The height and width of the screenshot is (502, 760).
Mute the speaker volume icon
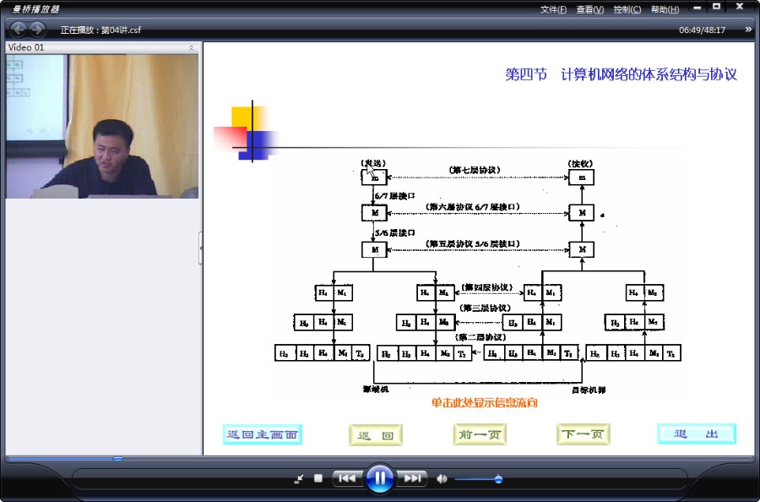coord(442,479)
